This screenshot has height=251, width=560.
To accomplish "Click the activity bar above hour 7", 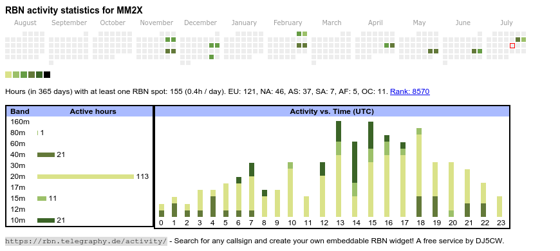I will [x=252, y=190].
